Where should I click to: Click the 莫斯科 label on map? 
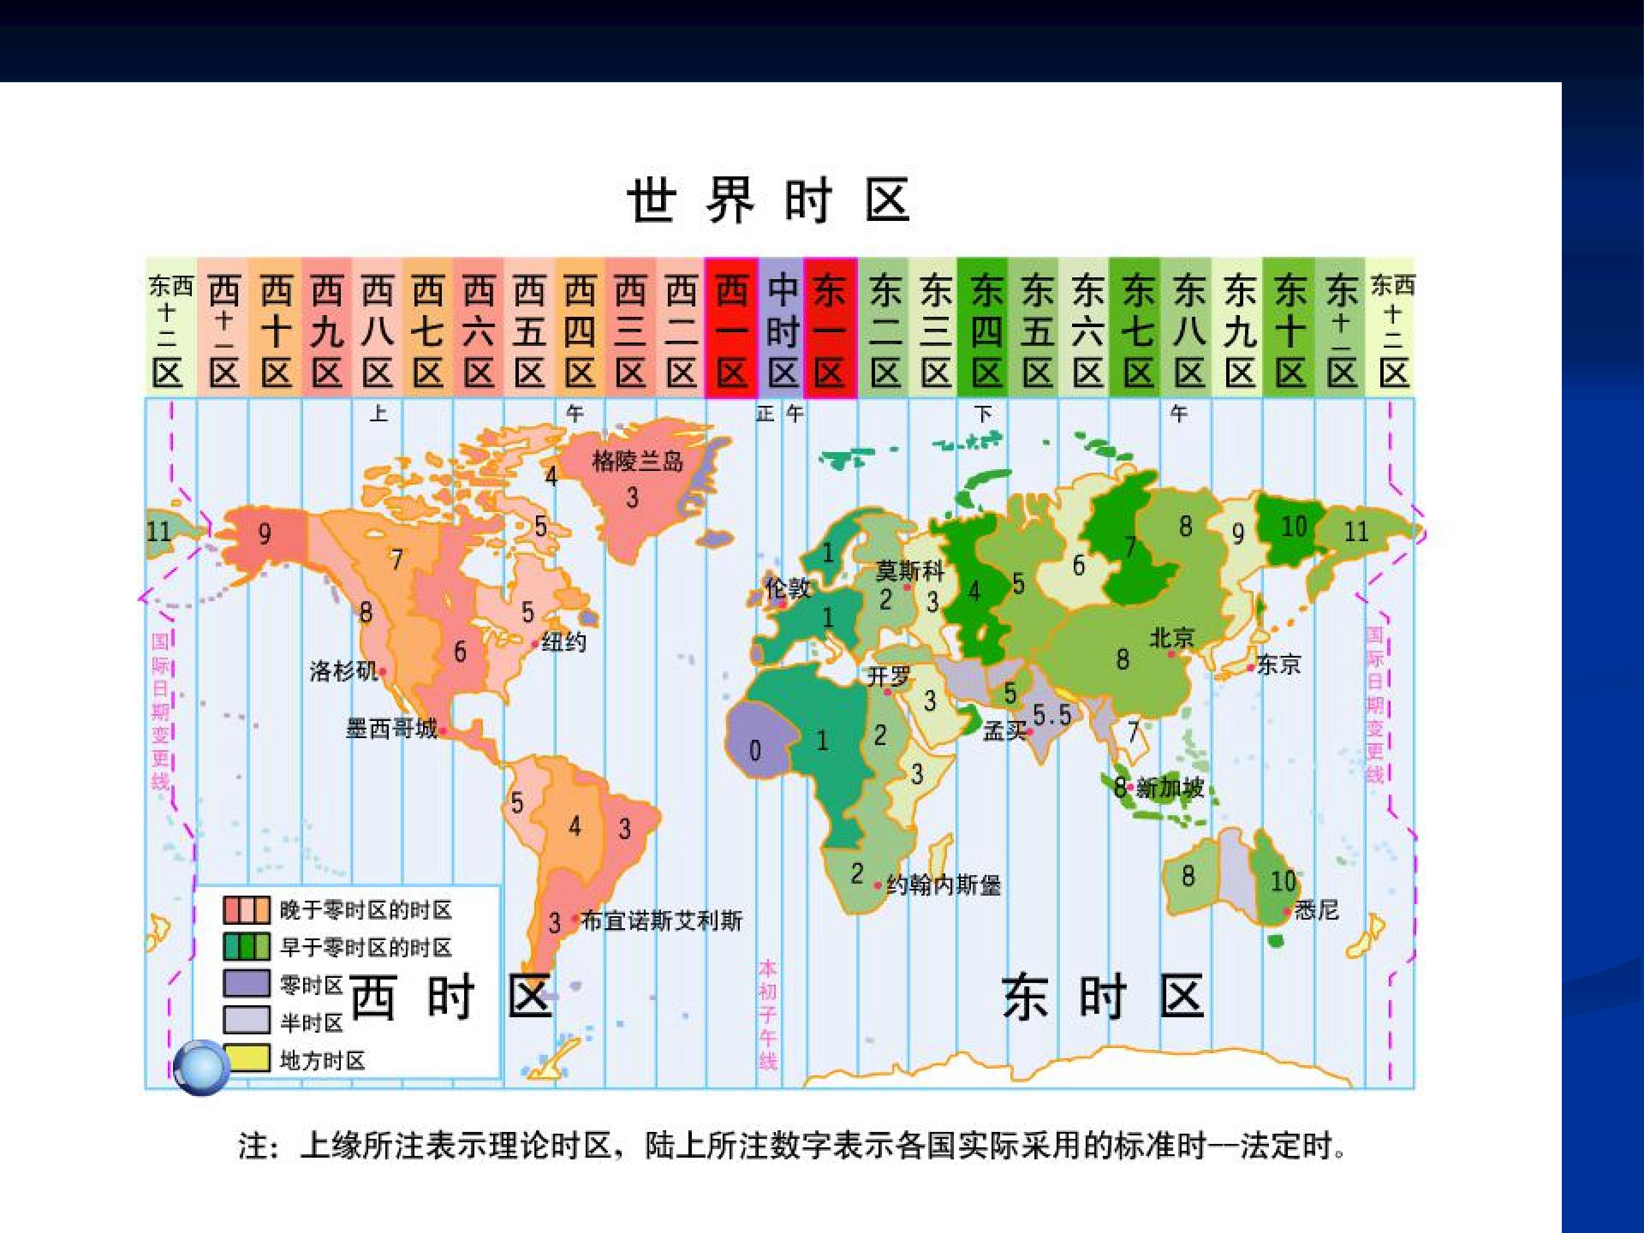click(910, 571)
